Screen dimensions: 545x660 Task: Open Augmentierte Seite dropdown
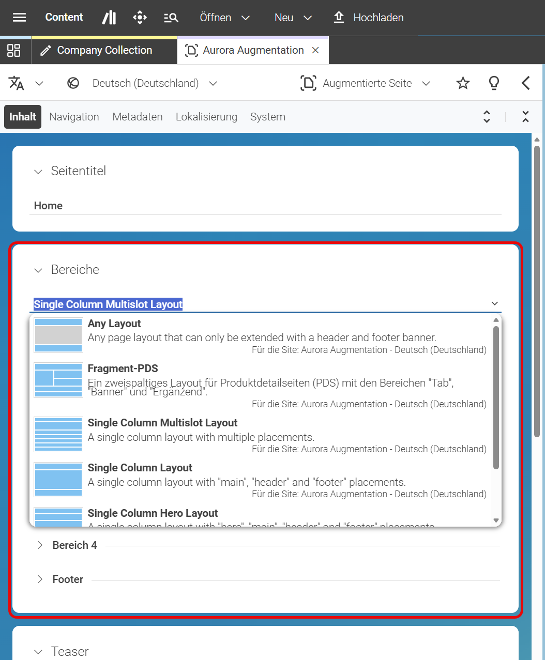click(376, 83)
